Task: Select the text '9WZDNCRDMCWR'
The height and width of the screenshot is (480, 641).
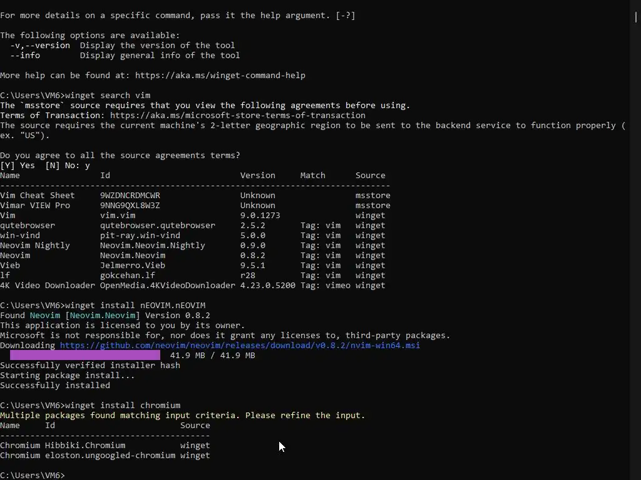Action: (x=130, y=196)
